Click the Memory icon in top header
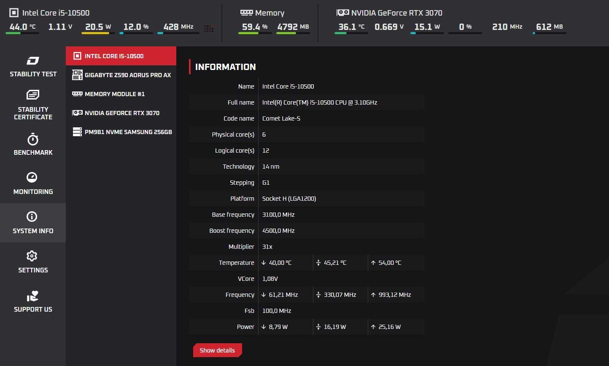The width and height of the screenshot is (609, 366). (x=246, y=13)
